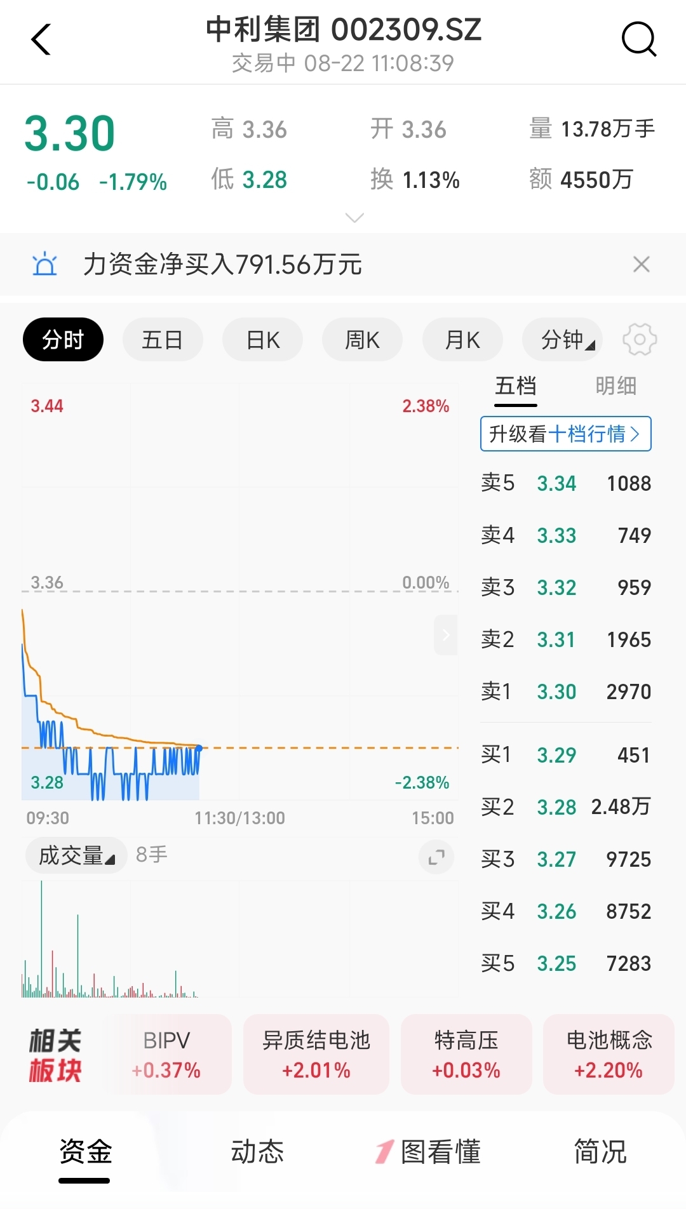Open the 成交量 indicator dropdown
This screenshot has height=1209, width=686.
(x=76, y=855)
